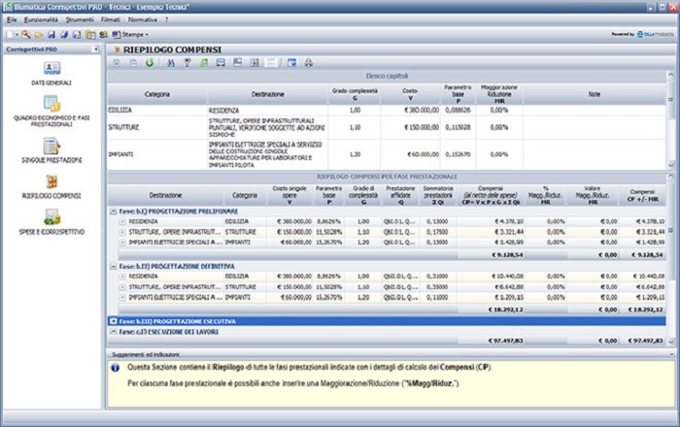This screenshot has height=427, width=680.
Task: Open the Normativa menu
Action: [x=142, y=19]
